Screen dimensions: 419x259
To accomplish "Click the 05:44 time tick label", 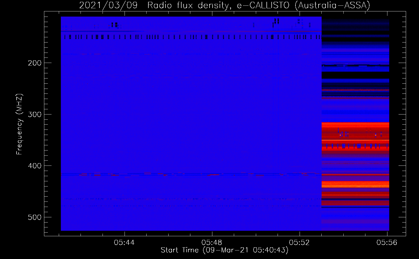I will click(x=124, y=242).
